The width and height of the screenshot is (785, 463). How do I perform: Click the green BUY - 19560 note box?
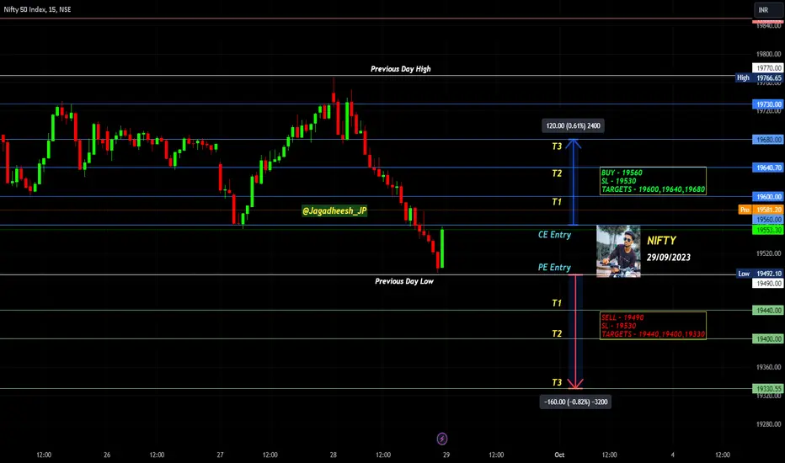tap(653, 181)
